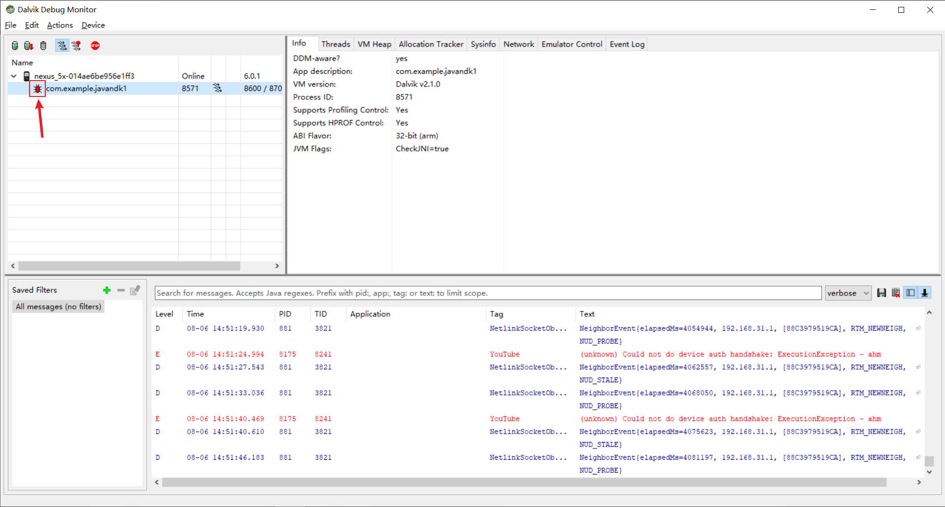This screenshot has height=507, width=945.
Task: Toggle saved filters view display
Action: 911,293
